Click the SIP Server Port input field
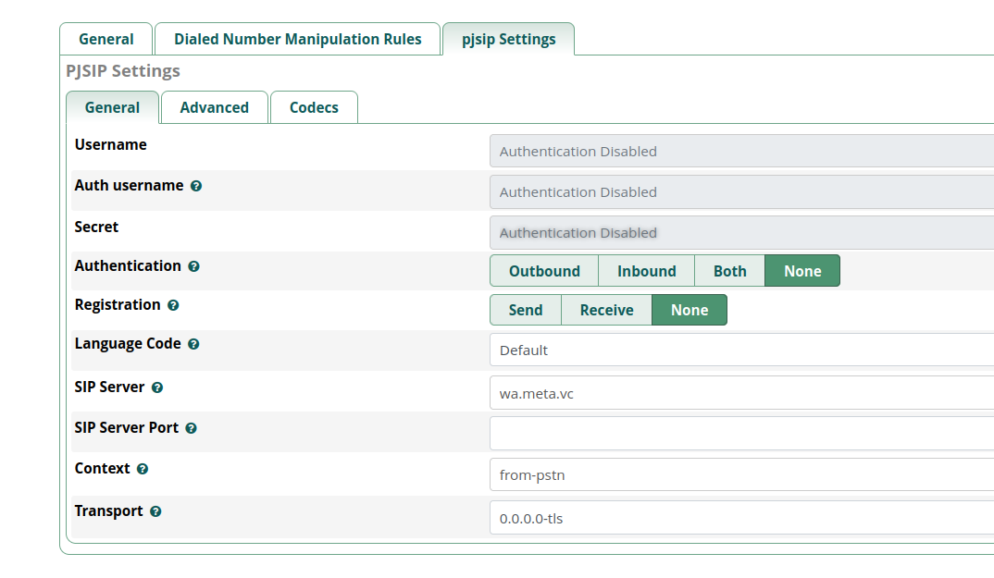This screenshot has width=994, height=578. (x=740, y=433)
